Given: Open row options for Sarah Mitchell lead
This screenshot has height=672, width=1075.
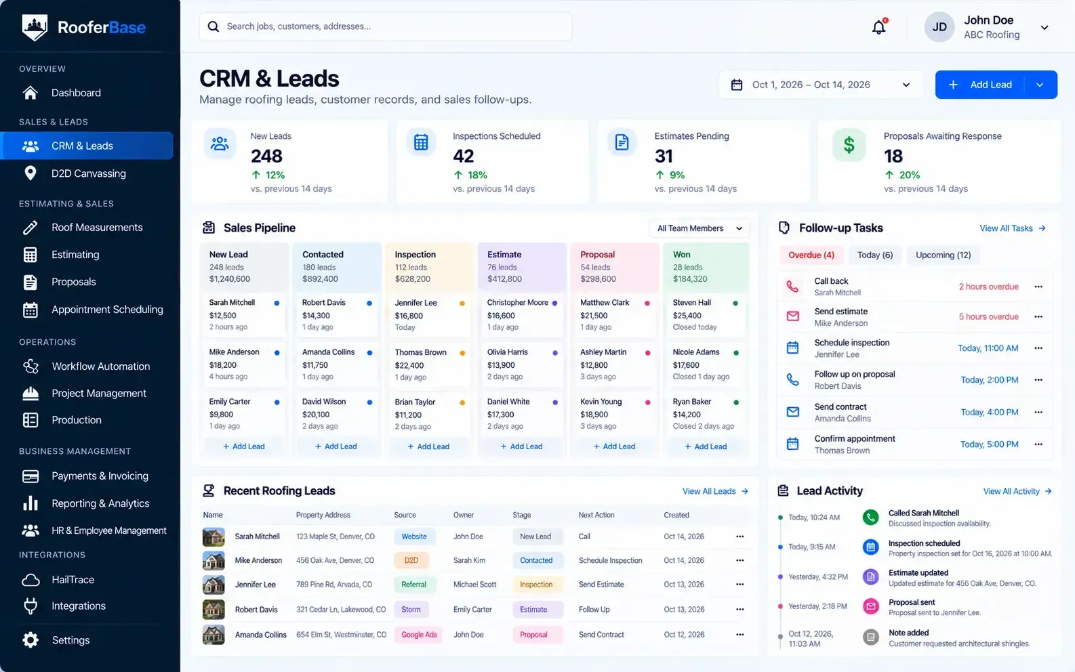Looking at the screenshot, I should pos(740,537).
